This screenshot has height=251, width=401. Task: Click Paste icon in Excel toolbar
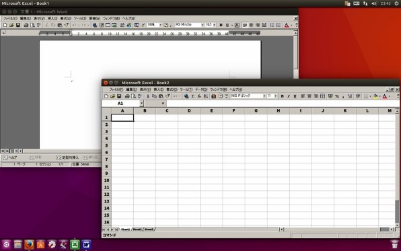click(x=161, y=96)
